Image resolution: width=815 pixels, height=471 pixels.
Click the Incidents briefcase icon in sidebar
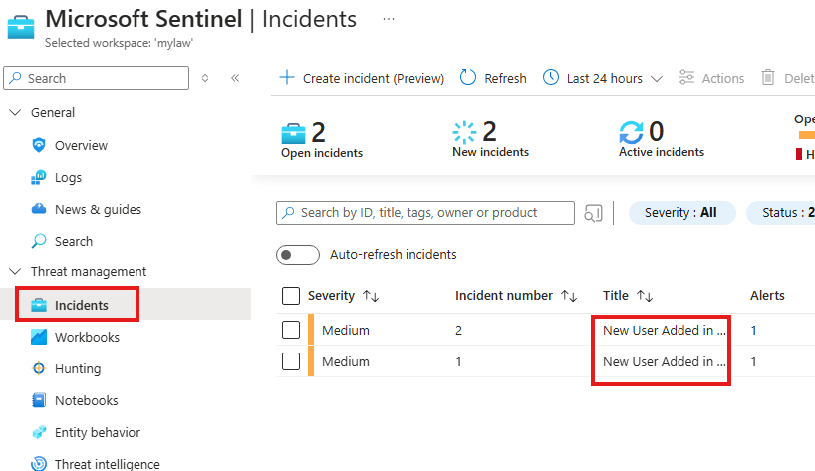pyautogui.click(x=39, y=305)
